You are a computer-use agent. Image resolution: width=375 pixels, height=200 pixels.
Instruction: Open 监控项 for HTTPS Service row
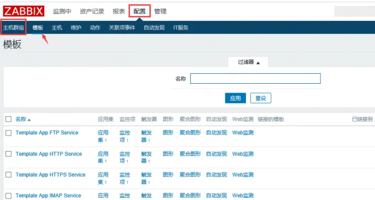tap(125, 179)
